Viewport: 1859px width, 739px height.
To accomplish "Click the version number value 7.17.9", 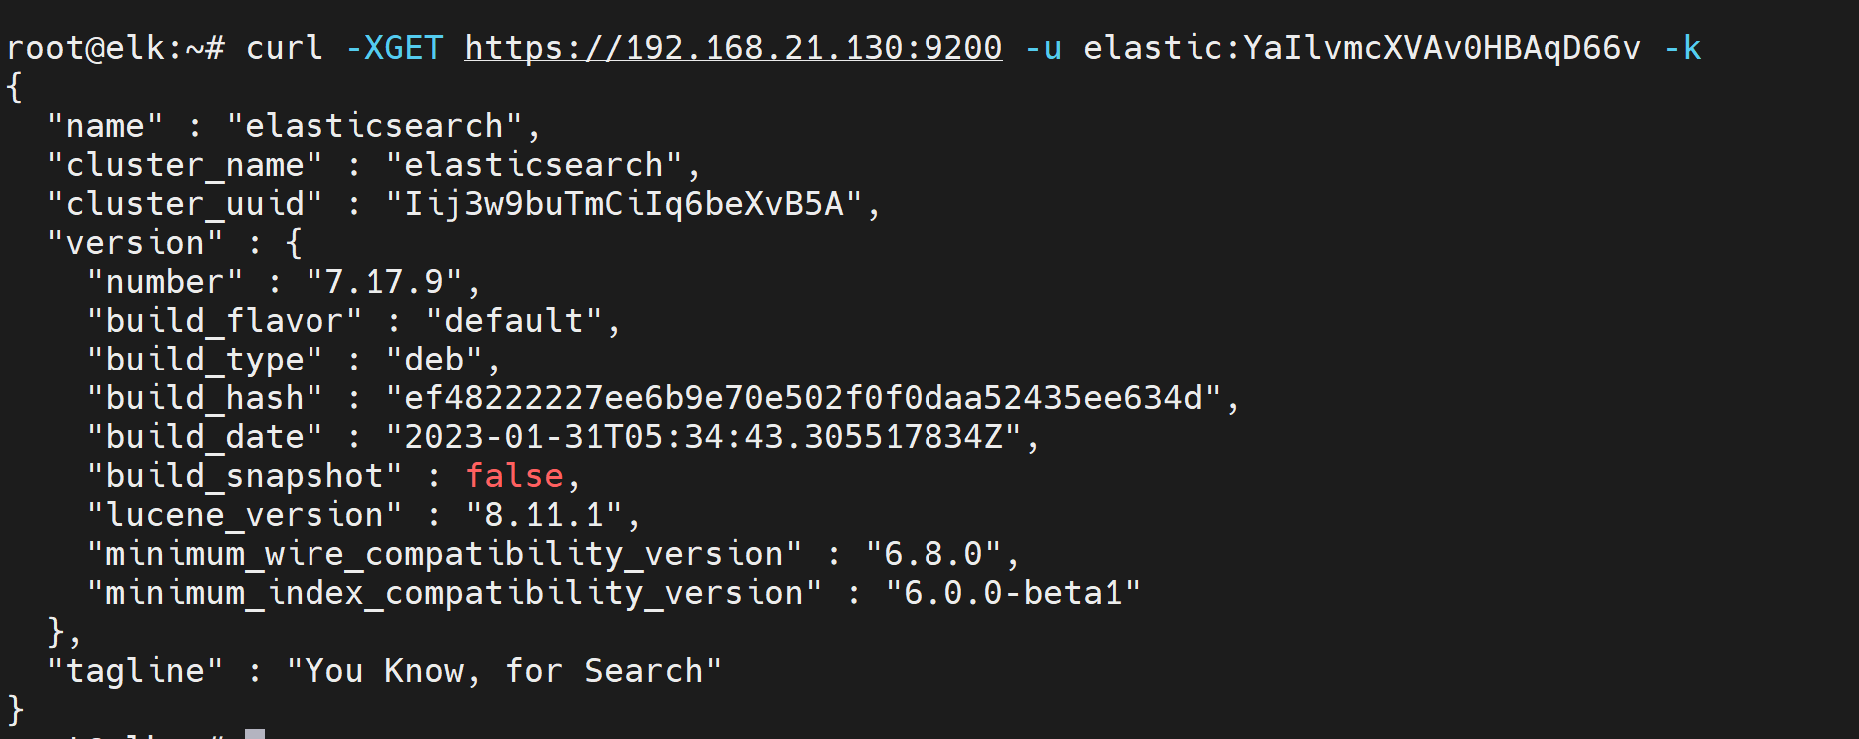I will coord(385,282).
